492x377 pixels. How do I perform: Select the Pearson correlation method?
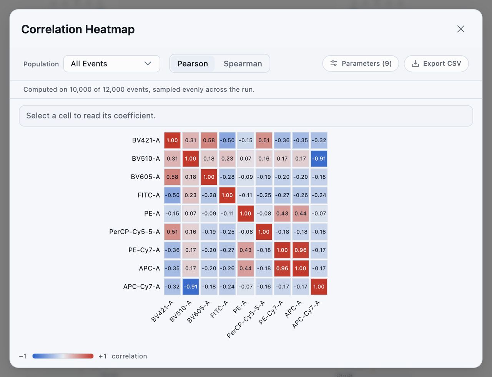[x=193, y=64]
